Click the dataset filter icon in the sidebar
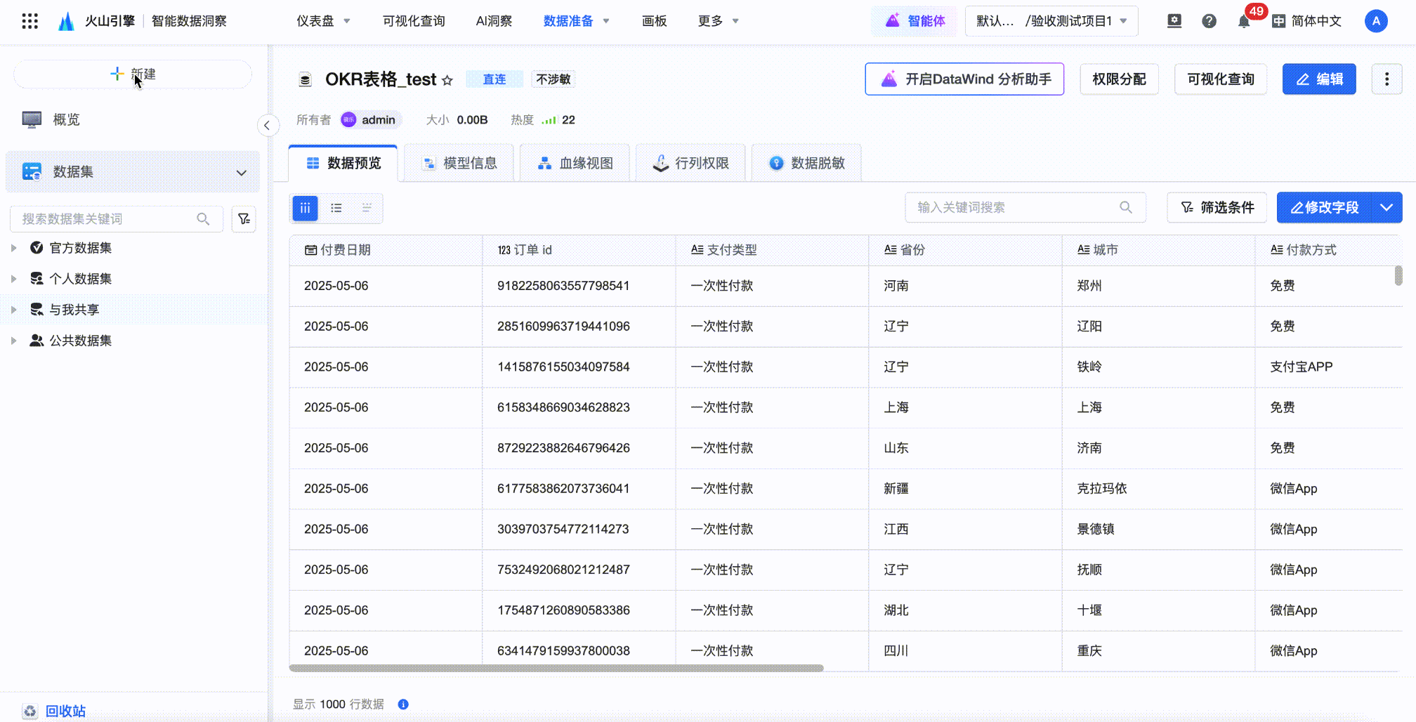1416x722 pixels. (244, 219)
